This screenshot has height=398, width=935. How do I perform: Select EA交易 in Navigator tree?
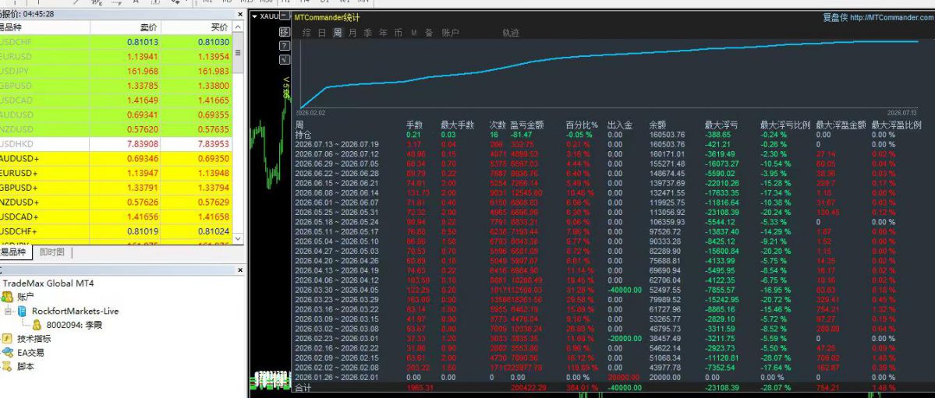pyautogui.click(x=30, y=352)
